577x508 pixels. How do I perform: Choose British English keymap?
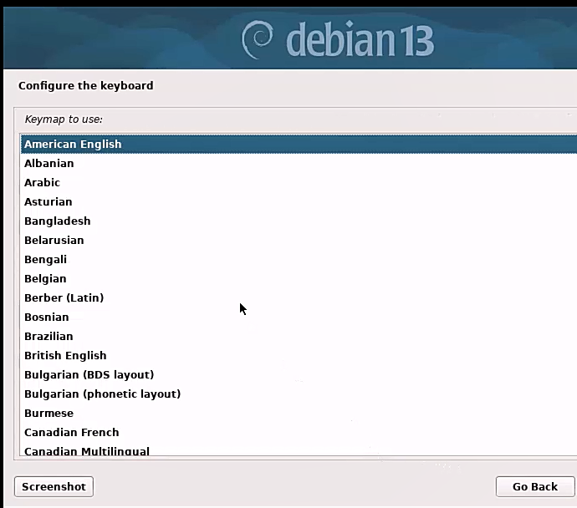pos(65,355)
